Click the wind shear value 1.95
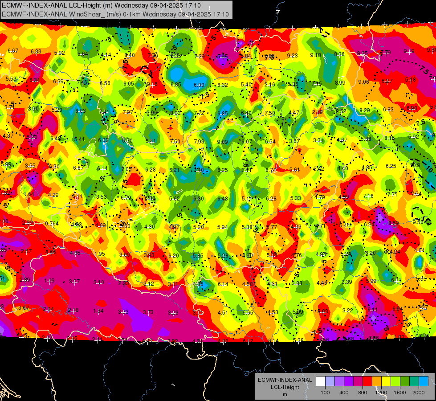 [x=100, y=254]
